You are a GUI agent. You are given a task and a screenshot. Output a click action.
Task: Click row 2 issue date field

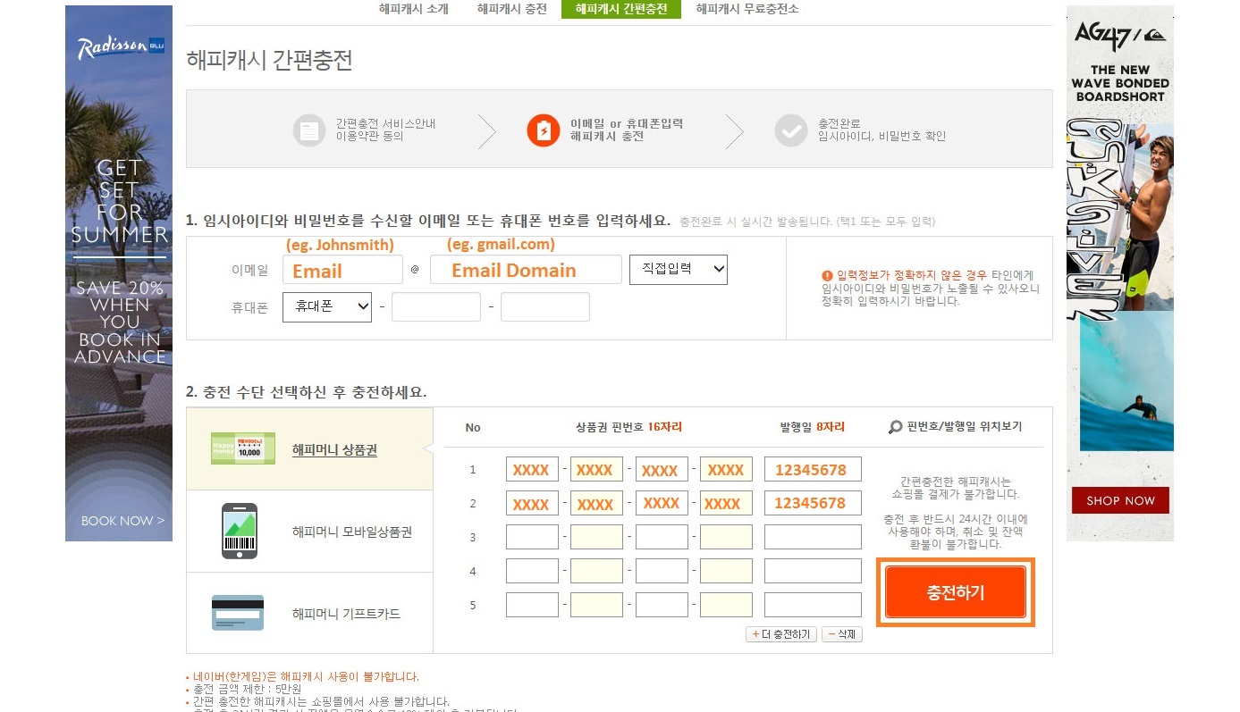813,503
